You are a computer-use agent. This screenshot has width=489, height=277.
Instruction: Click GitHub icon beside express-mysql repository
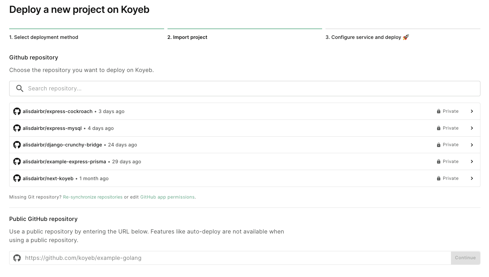(x=17, y=128)
